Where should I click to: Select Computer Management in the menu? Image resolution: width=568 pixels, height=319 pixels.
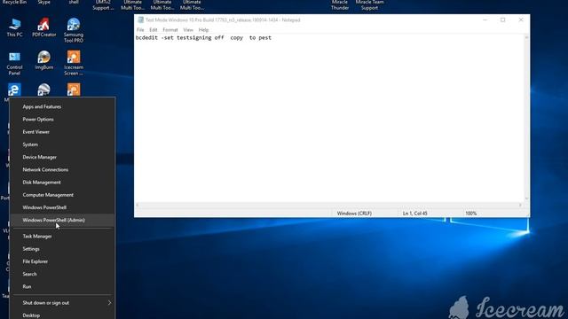(x=62, y=195)
